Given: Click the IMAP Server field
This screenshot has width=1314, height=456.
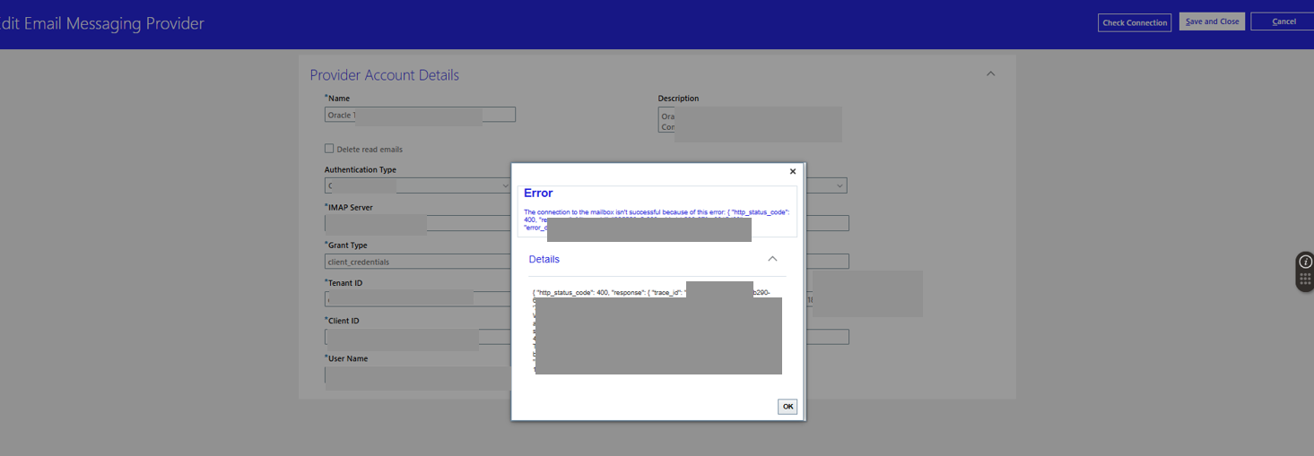Looking at the screenshot, I should coord(418,224).
